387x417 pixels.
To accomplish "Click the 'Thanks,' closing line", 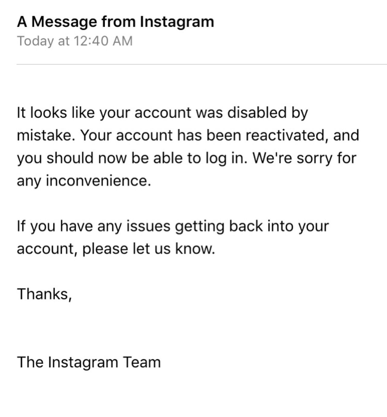I will tap(44, 294).
